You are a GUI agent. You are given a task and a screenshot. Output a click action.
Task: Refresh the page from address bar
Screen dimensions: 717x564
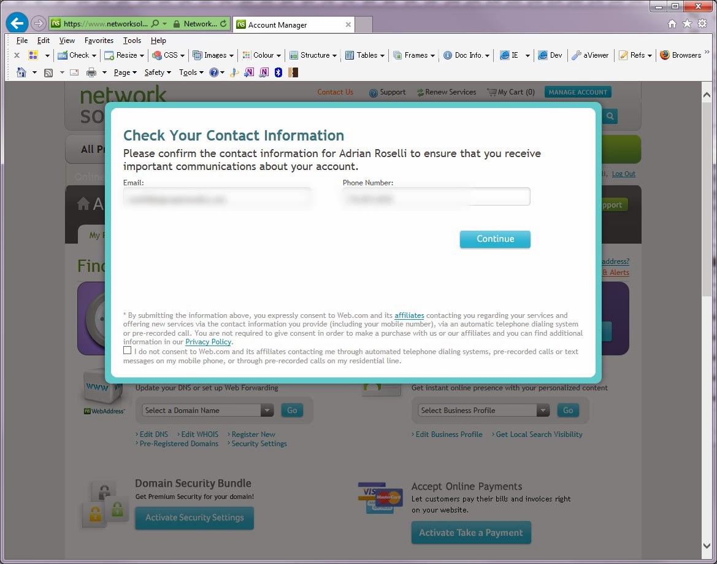pyautogui.click(x=223, y=23)
